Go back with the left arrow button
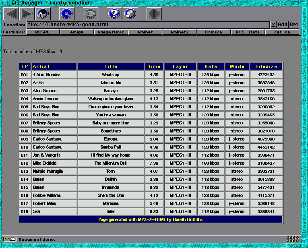The width and height of the screenshot is (308, 248). (11, 14)
